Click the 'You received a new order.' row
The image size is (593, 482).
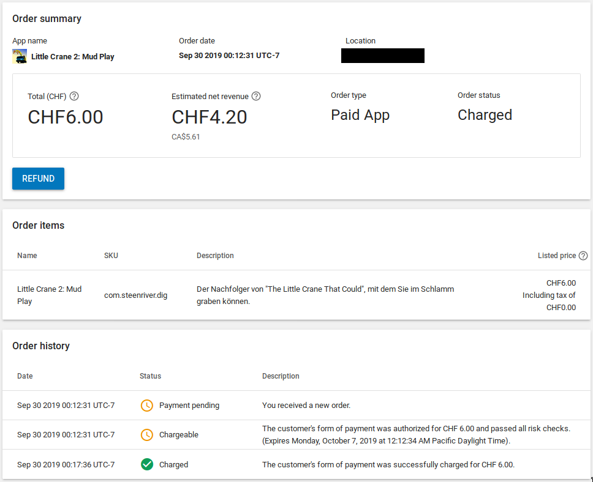coord(306,406)
